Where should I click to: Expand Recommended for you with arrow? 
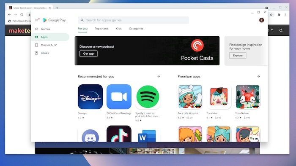coord(159,77)
